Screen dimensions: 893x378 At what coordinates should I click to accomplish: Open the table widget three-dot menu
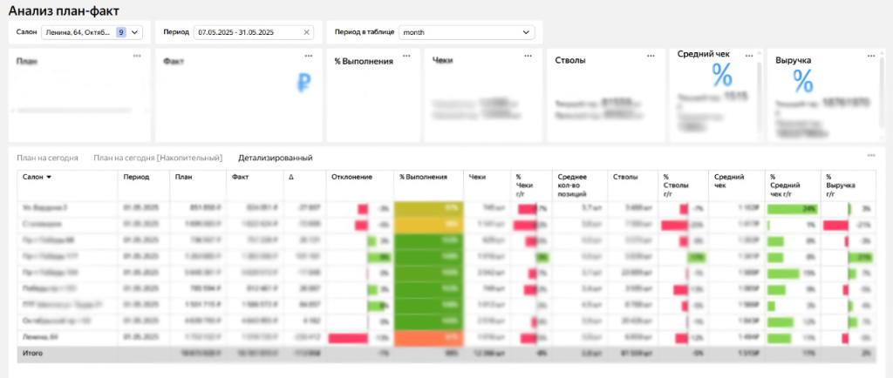click(x=870, y=155)
